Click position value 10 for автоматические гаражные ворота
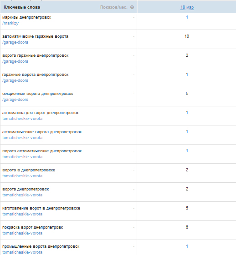The image size is (236, 255). tap(187, 36)
